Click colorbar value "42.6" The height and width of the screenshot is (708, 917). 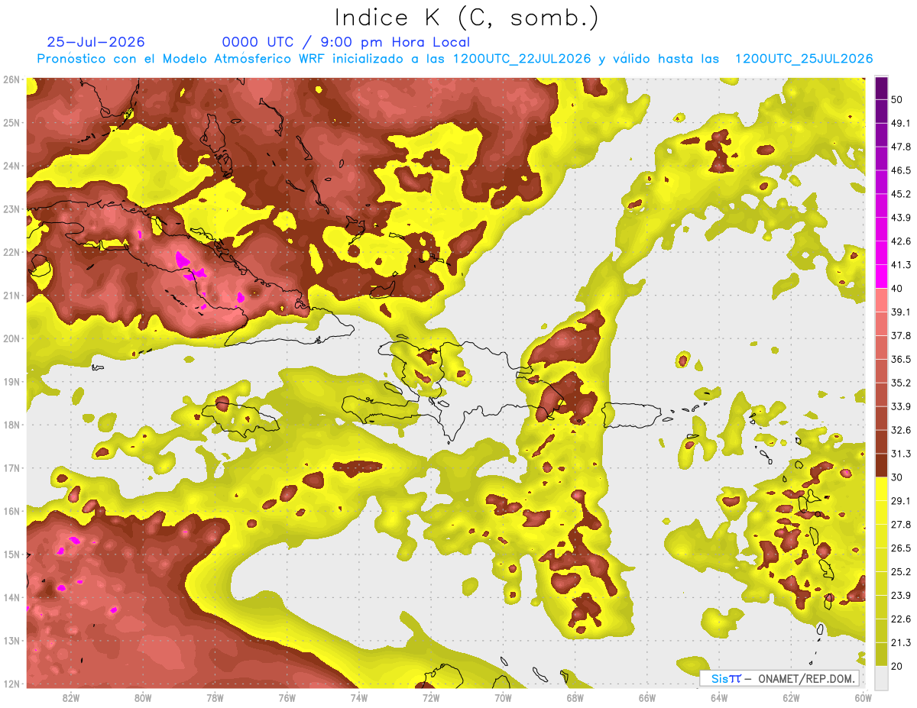point(901,241)
